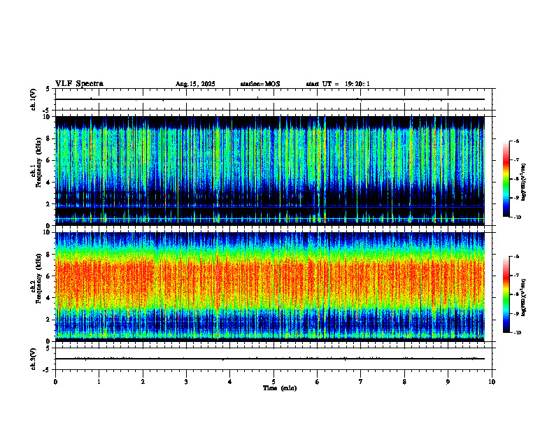Click the "start UT = 19:20: 1" header text
The image size is (554, 428).
(338, 84)
